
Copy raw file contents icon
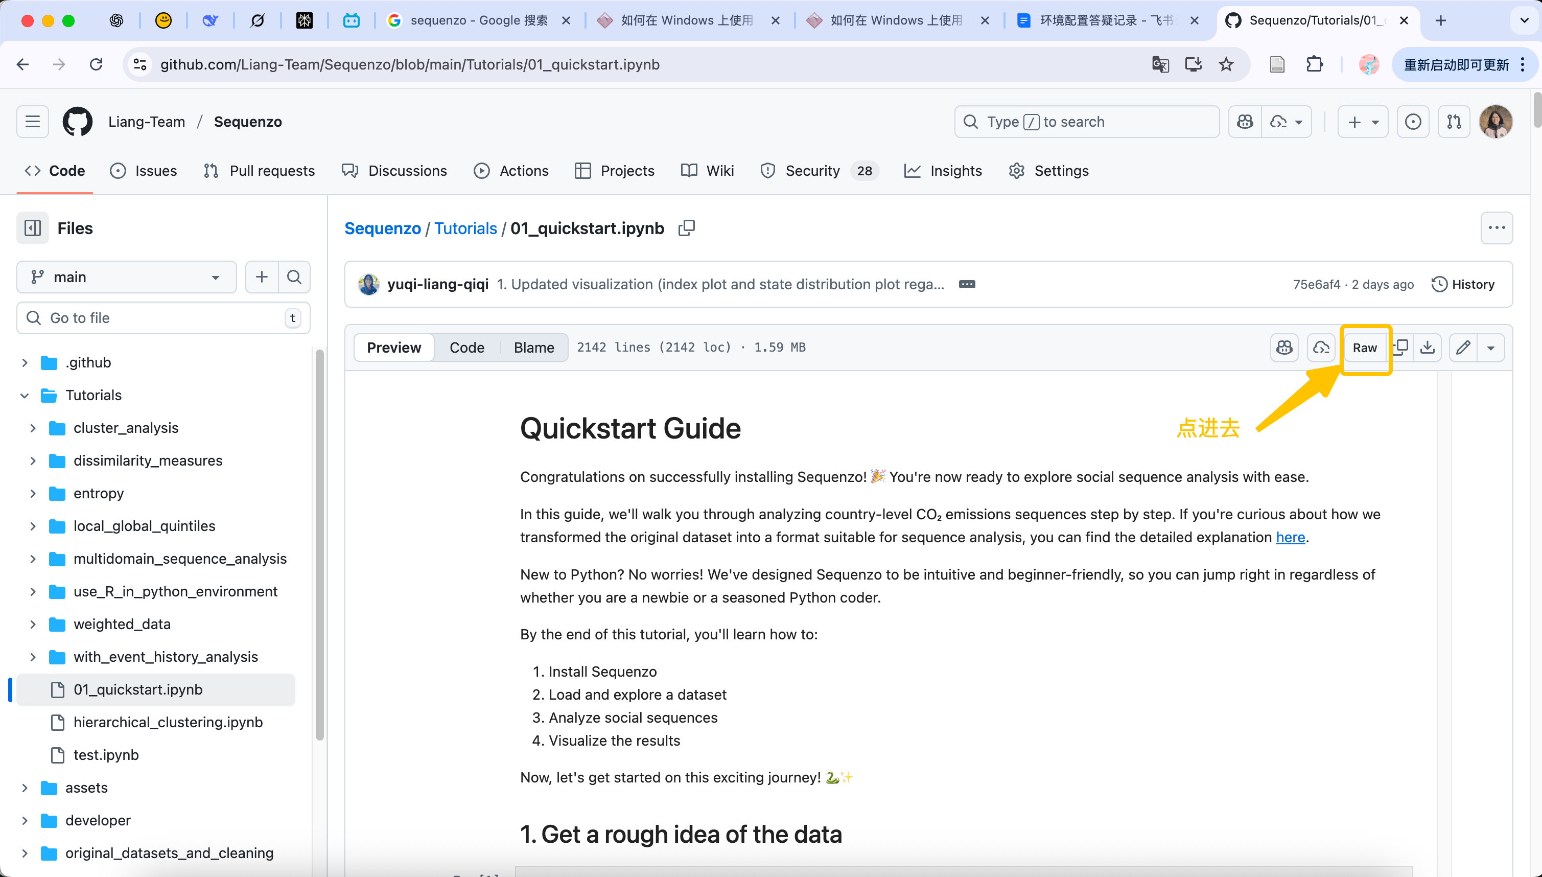[1401, 348]
